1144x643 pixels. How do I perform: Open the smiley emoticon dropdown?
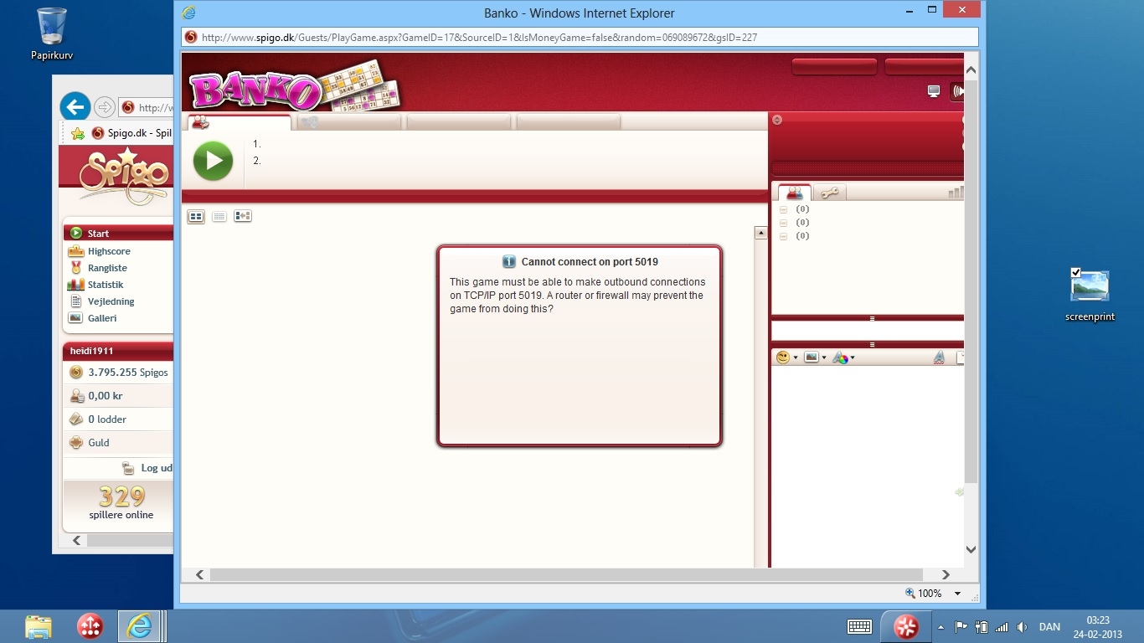tap(786, 358)
